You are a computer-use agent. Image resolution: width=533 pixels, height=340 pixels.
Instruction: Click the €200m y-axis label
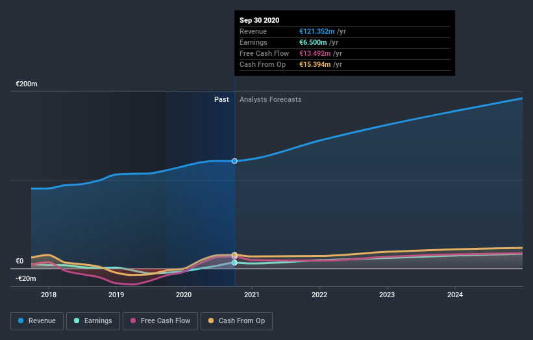tap(27, 84)
